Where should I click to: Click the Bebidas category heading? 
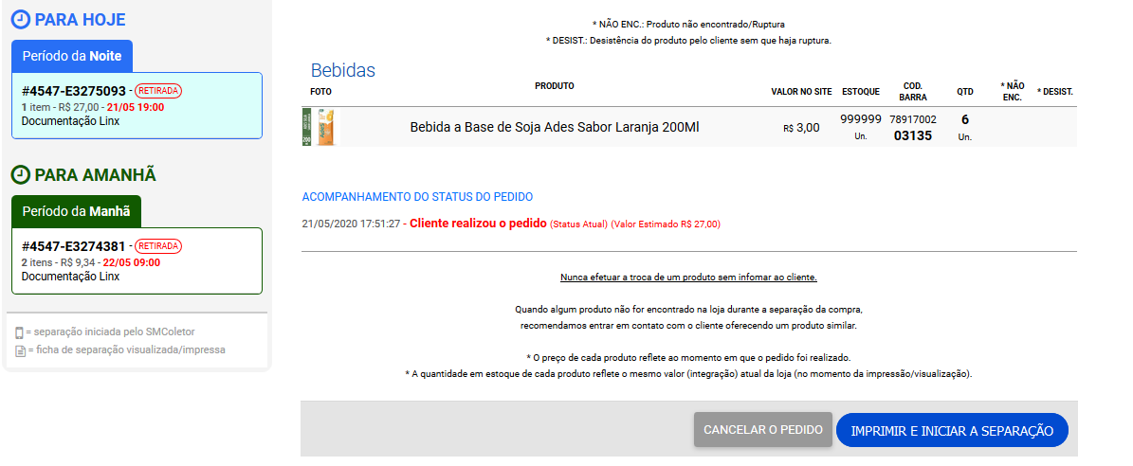pyautogui.click(x=343, y=71)
